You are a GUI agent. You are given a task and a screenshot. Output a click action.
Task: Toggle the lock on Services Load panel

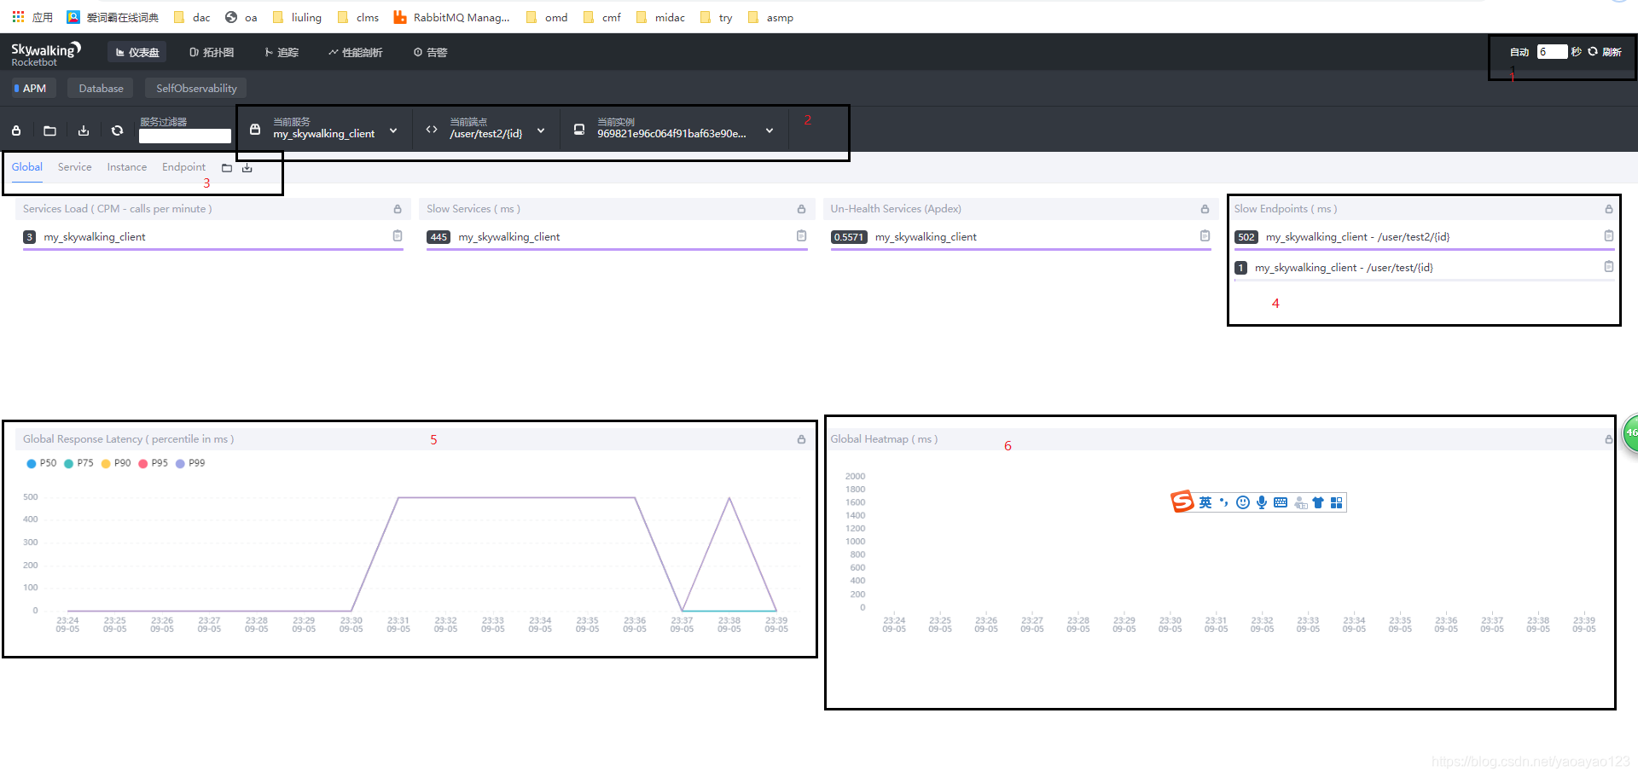click(x=398, y=209)
